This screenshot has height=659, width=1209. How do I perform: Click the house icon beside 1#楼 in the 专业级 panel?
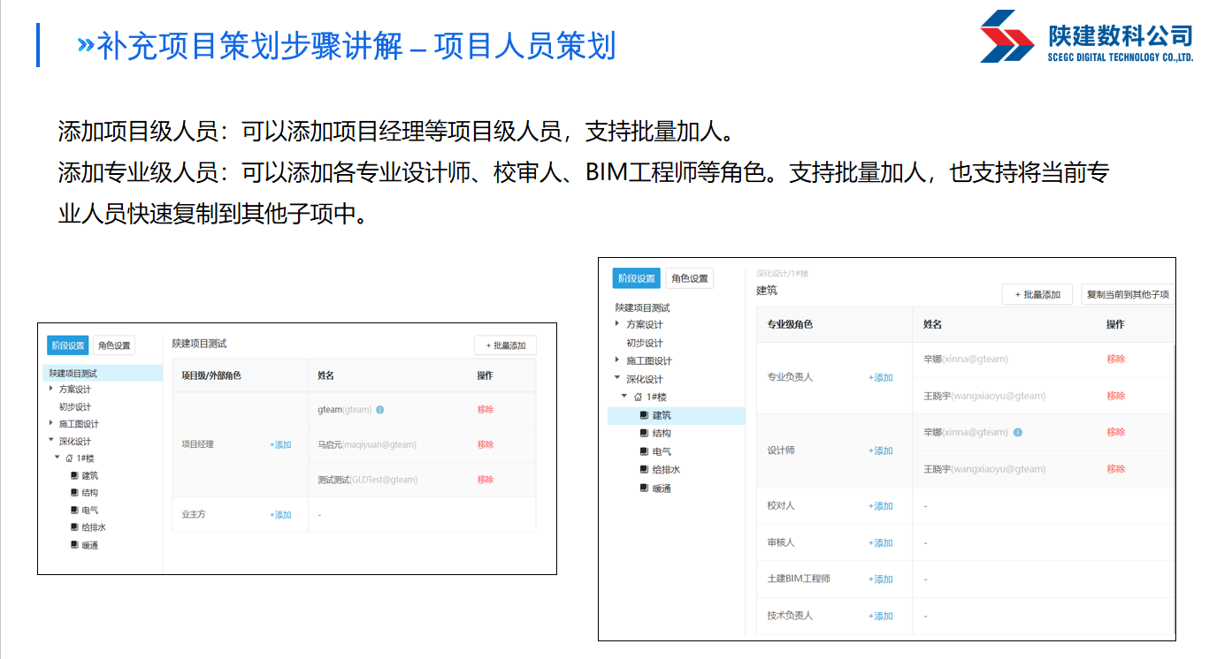click(x=638, y=398)
